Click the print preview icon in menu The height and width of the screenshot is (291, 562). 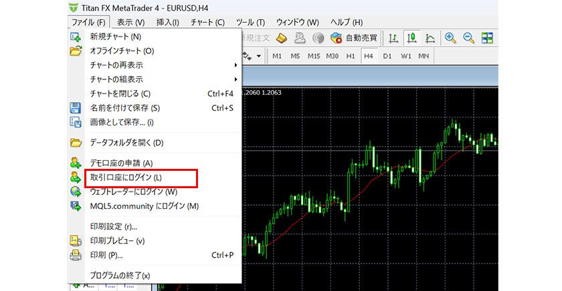(x=76, y=240)
